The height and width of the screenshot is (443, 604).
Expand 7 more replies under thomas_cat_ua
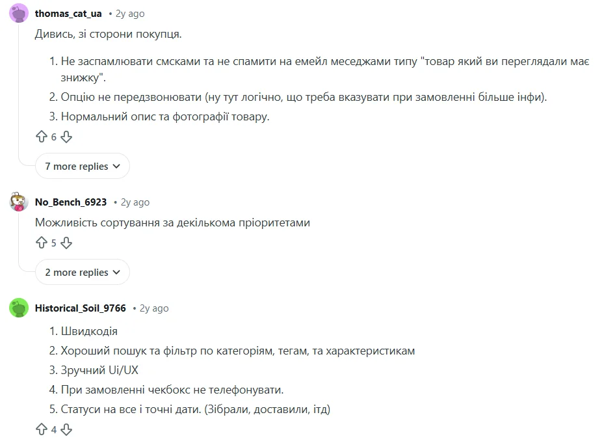[x=82, y=166]
